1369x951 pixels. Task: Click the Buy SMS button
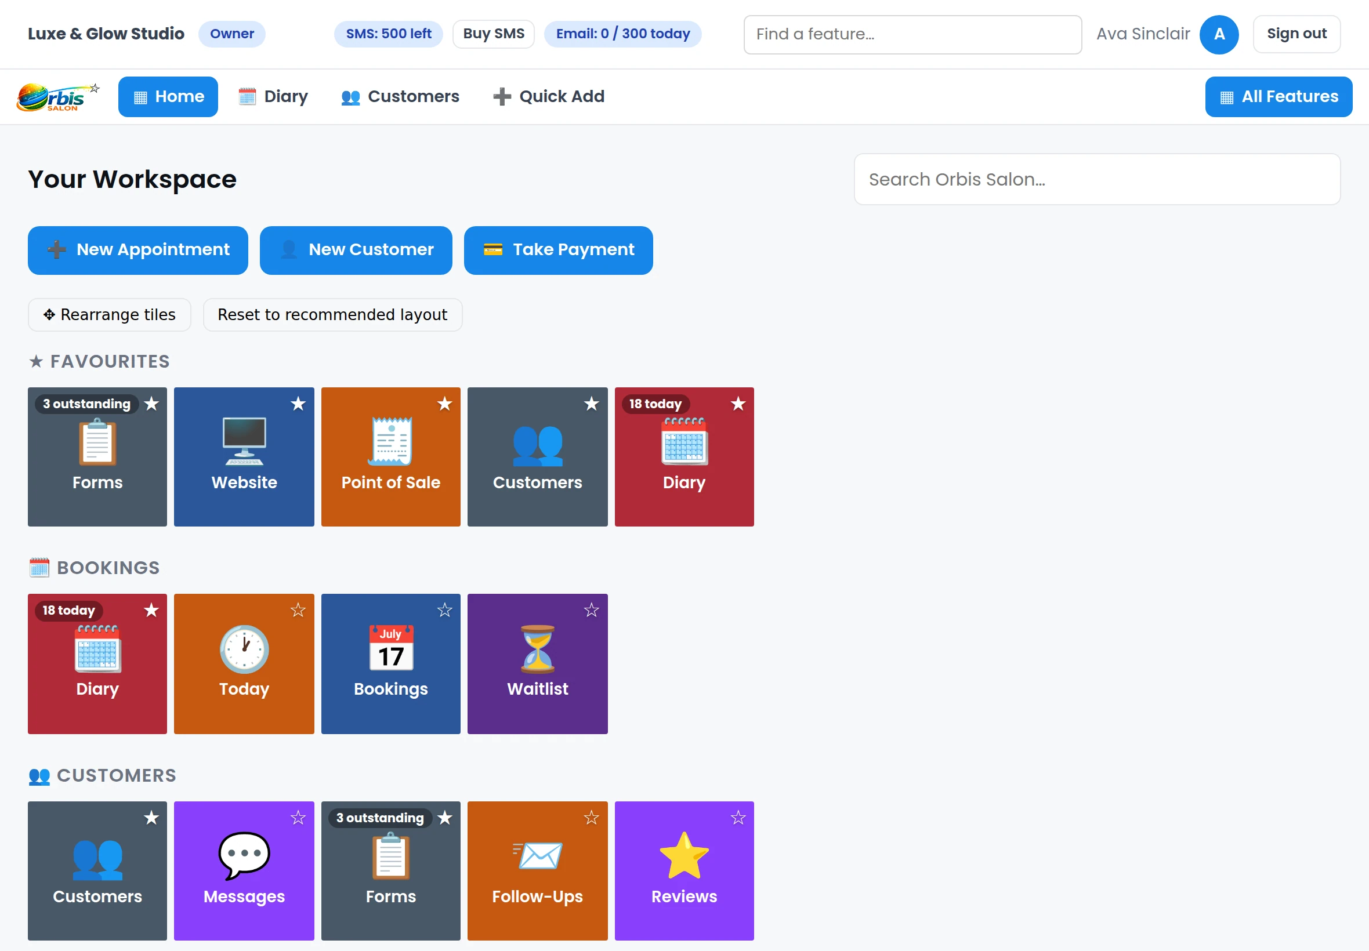494,34
